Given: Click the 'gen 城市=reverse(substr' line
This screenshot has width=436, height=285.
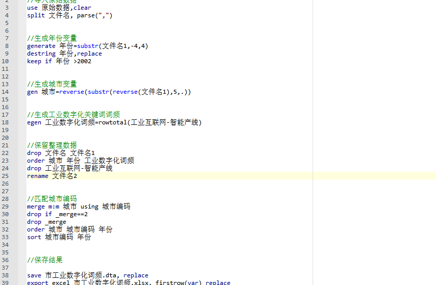Looking at the screenshot, I should [x=109, y=92].
